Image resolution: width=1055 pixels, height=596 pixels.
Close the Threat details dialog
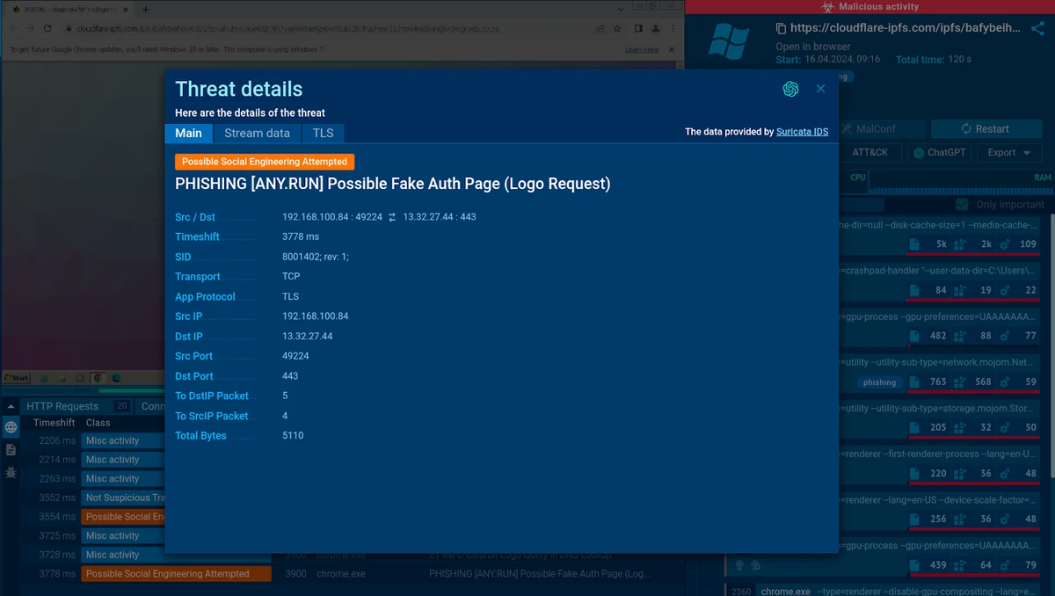tap(820, 89)
